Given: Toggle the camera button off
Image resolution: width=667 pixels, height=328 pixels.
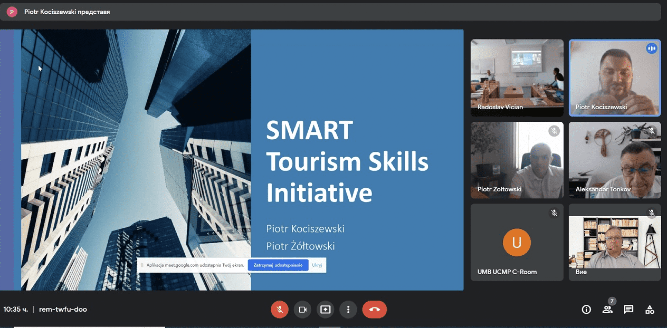Looking at the screenshot, I should [x=302, y=309].
